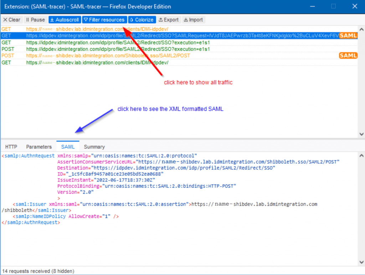Enable Filter resources to show all traffic
Image resolution: width=365 pixels, height=275 pixels.
[104, 20]
